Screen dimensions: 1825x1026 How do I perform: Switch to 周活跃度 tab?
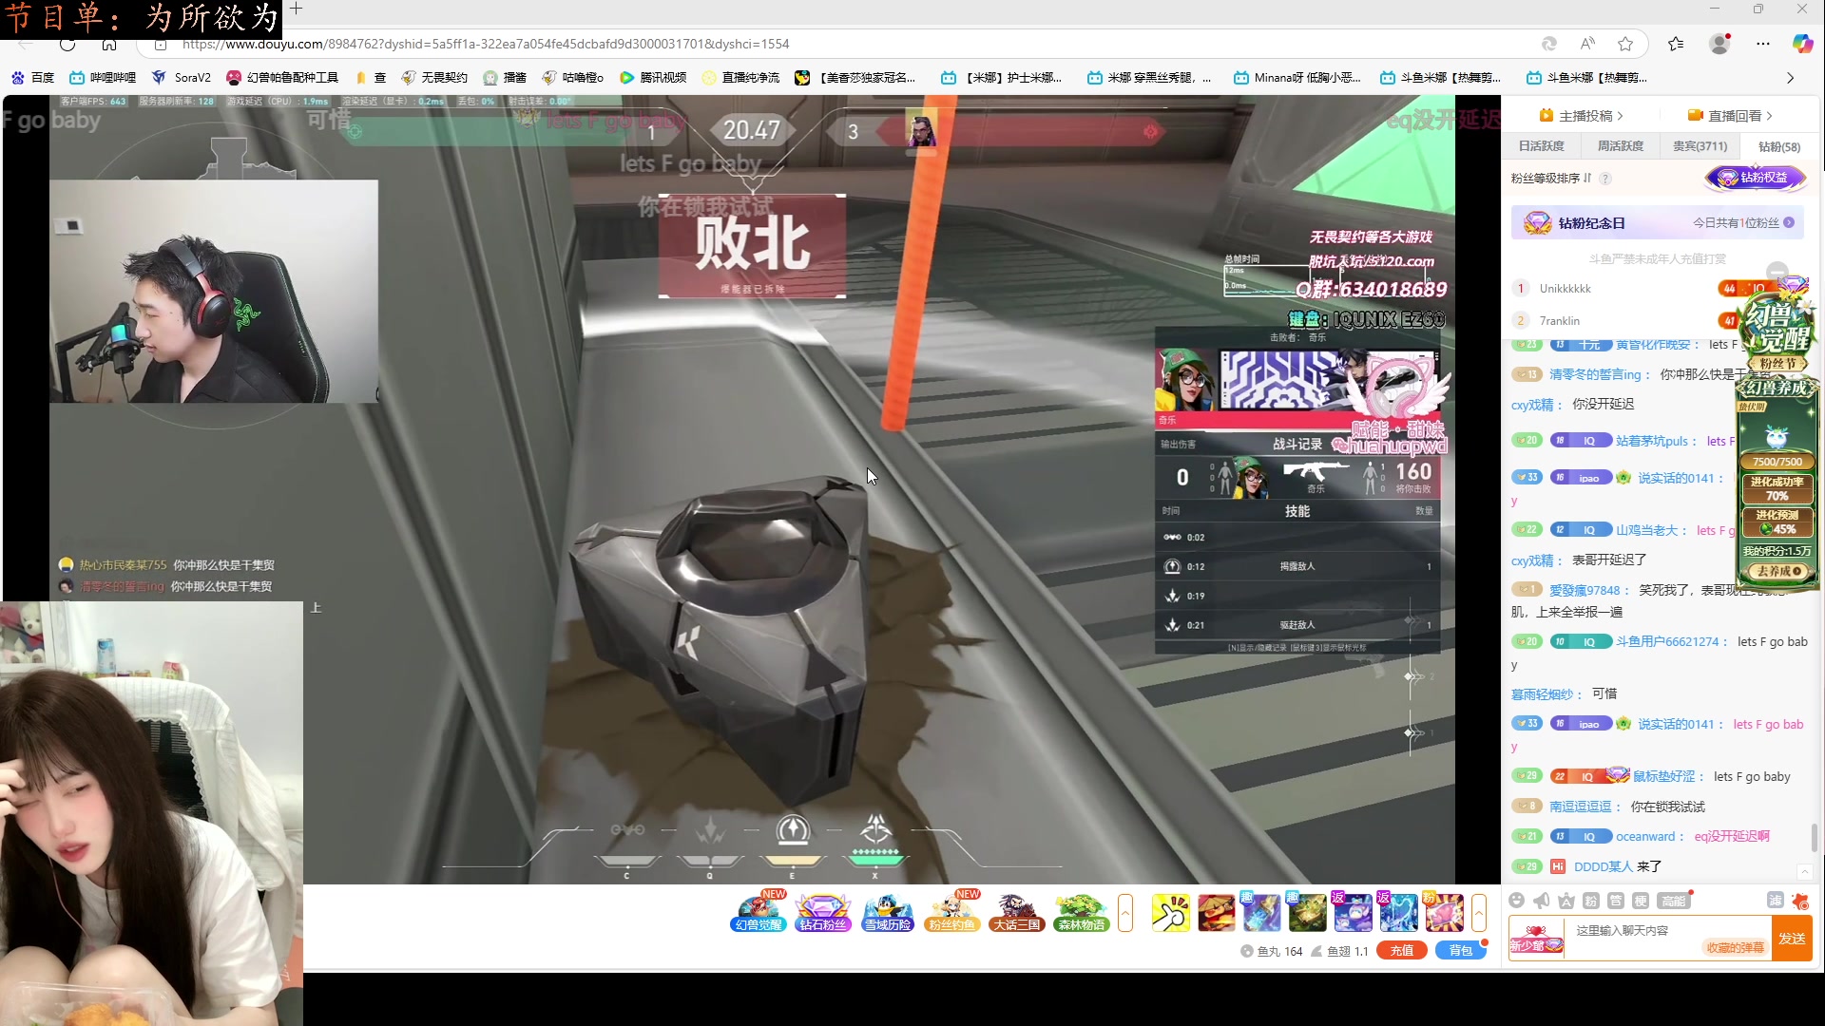click(x=1620, y=146)
